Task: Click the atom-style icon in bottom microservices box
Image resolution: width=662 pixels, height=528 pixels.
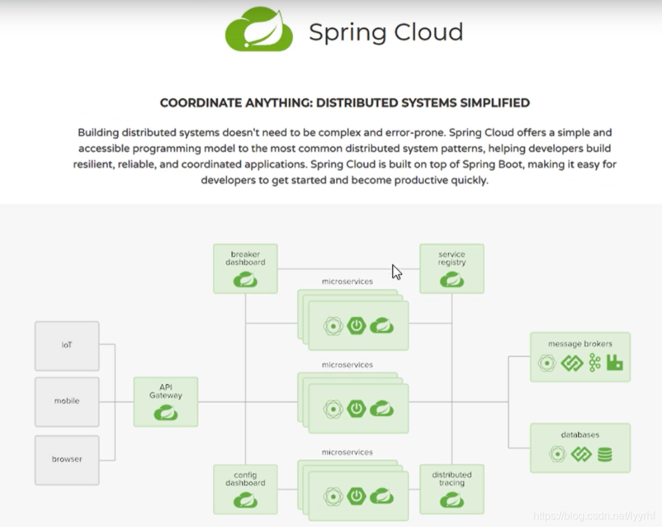Action: pyautogui.click(x=333, y=497)
